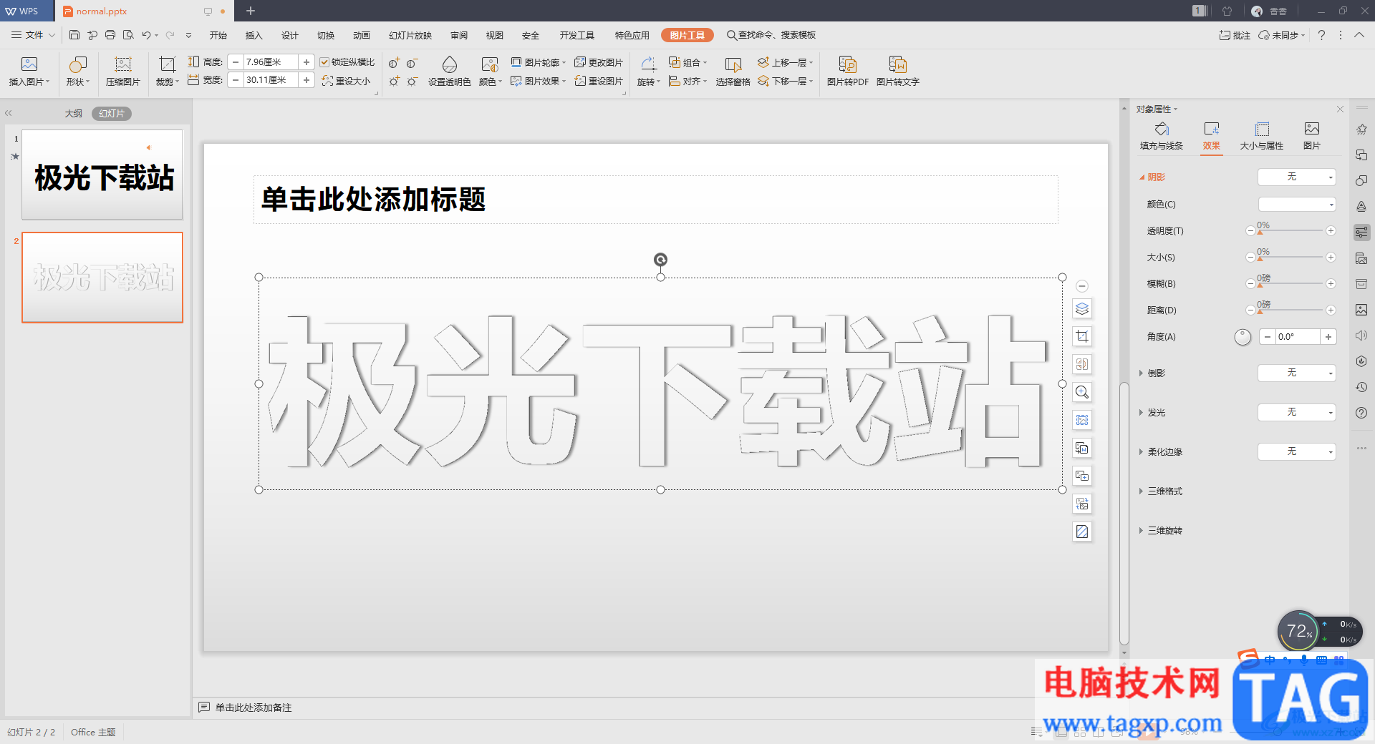Open the Shadow (阴影) preset dropdown
Image resolution: width=1375 pixels, height=744 pixels.
click(1297, 177)
